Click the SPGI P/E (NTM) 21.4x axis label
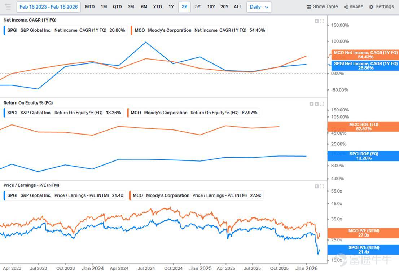 click(363, 250)
